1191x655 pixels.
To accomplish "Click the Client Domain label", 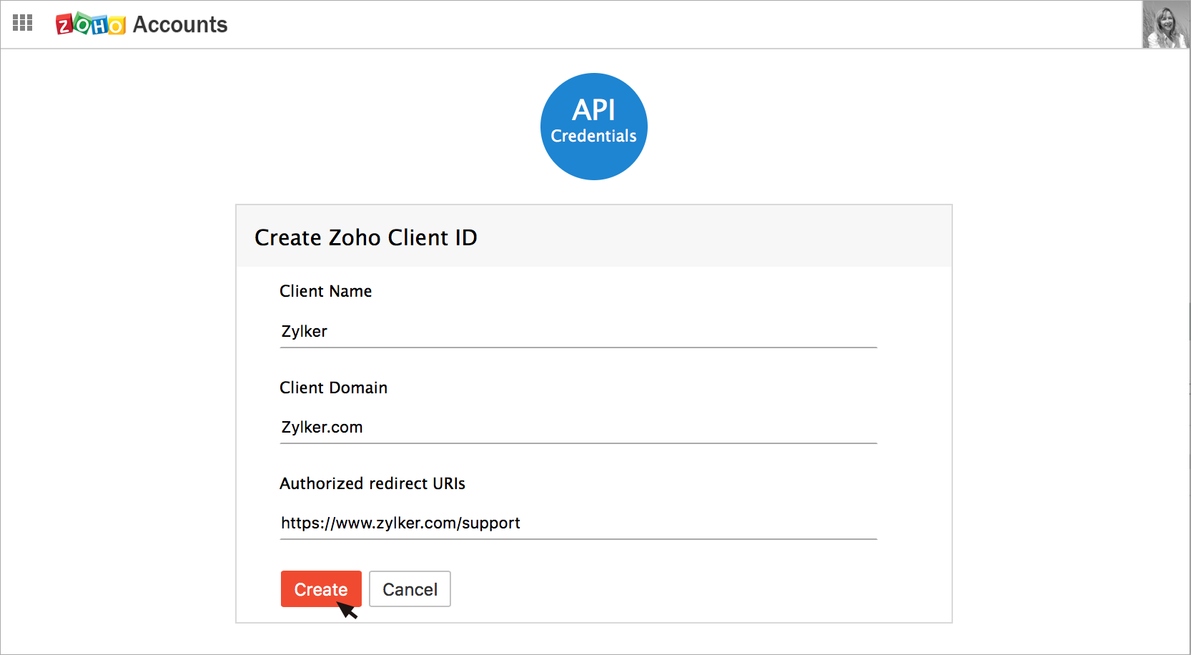I will [x=333, y=387].
